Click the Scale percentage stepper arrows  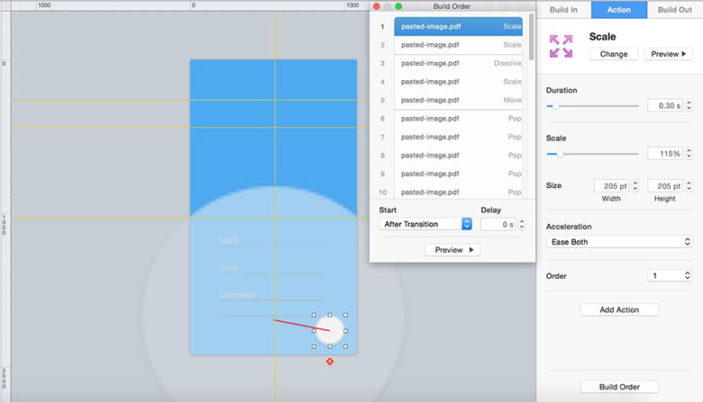689,154
